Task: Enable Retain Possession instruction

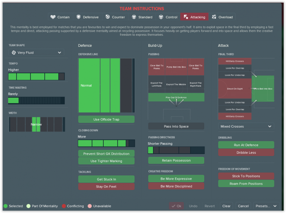Action: (x=176, y=160)
